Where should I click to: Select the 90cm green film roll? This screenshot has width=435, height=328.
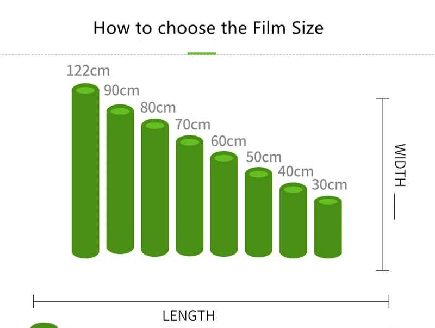click(x=120, y=180)
